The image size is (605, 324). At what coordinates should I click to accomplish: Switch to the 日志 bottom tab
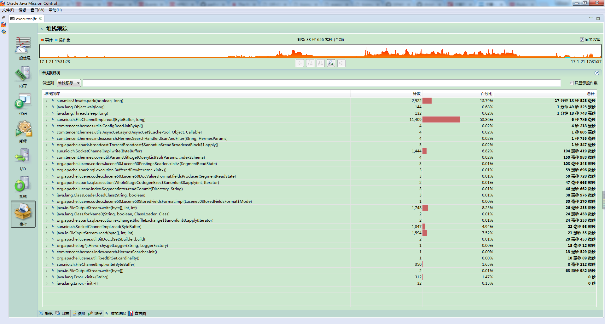tap(62, 314)
